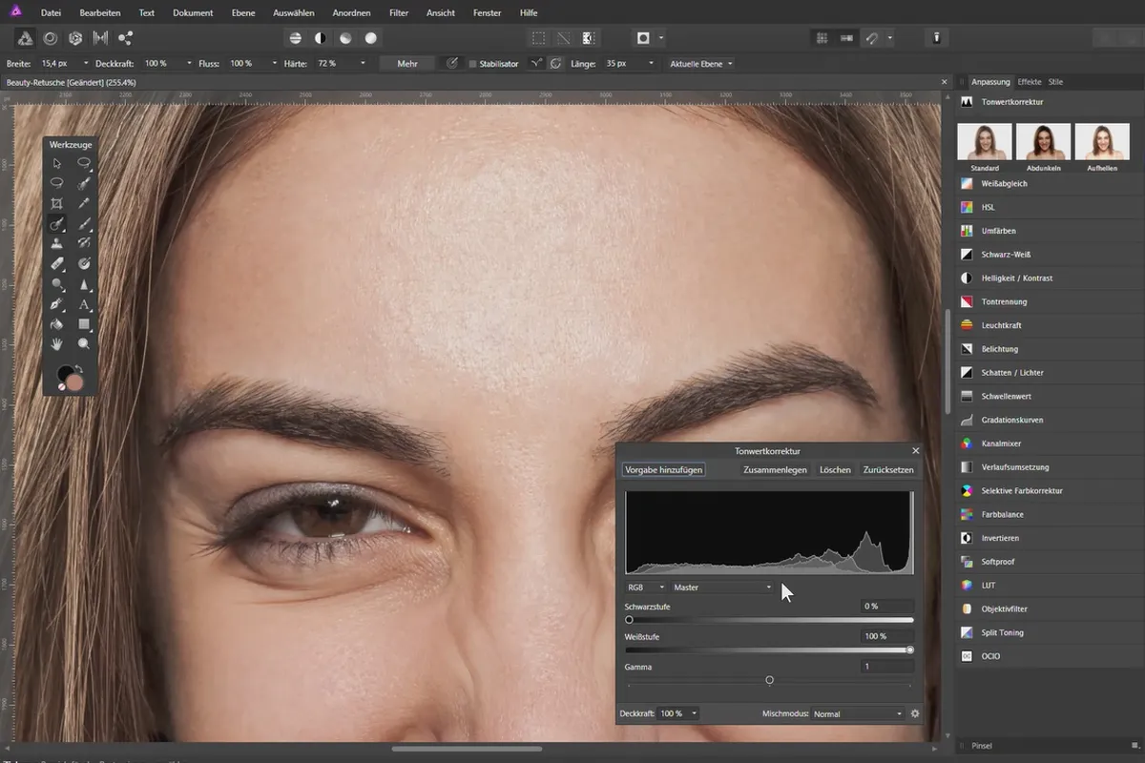
Task: Click the Gamma slider handle
Action: (x=769, y=680)
